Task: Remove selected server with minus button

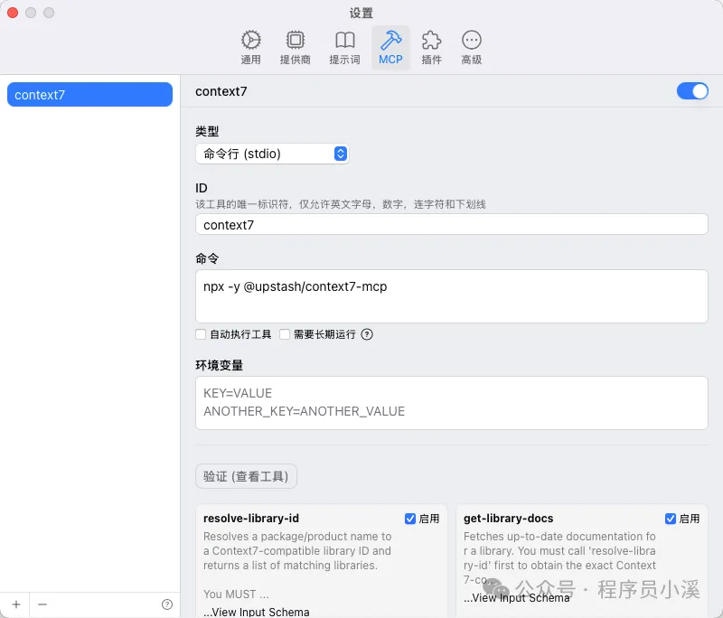Action: [x=42, y=604]
